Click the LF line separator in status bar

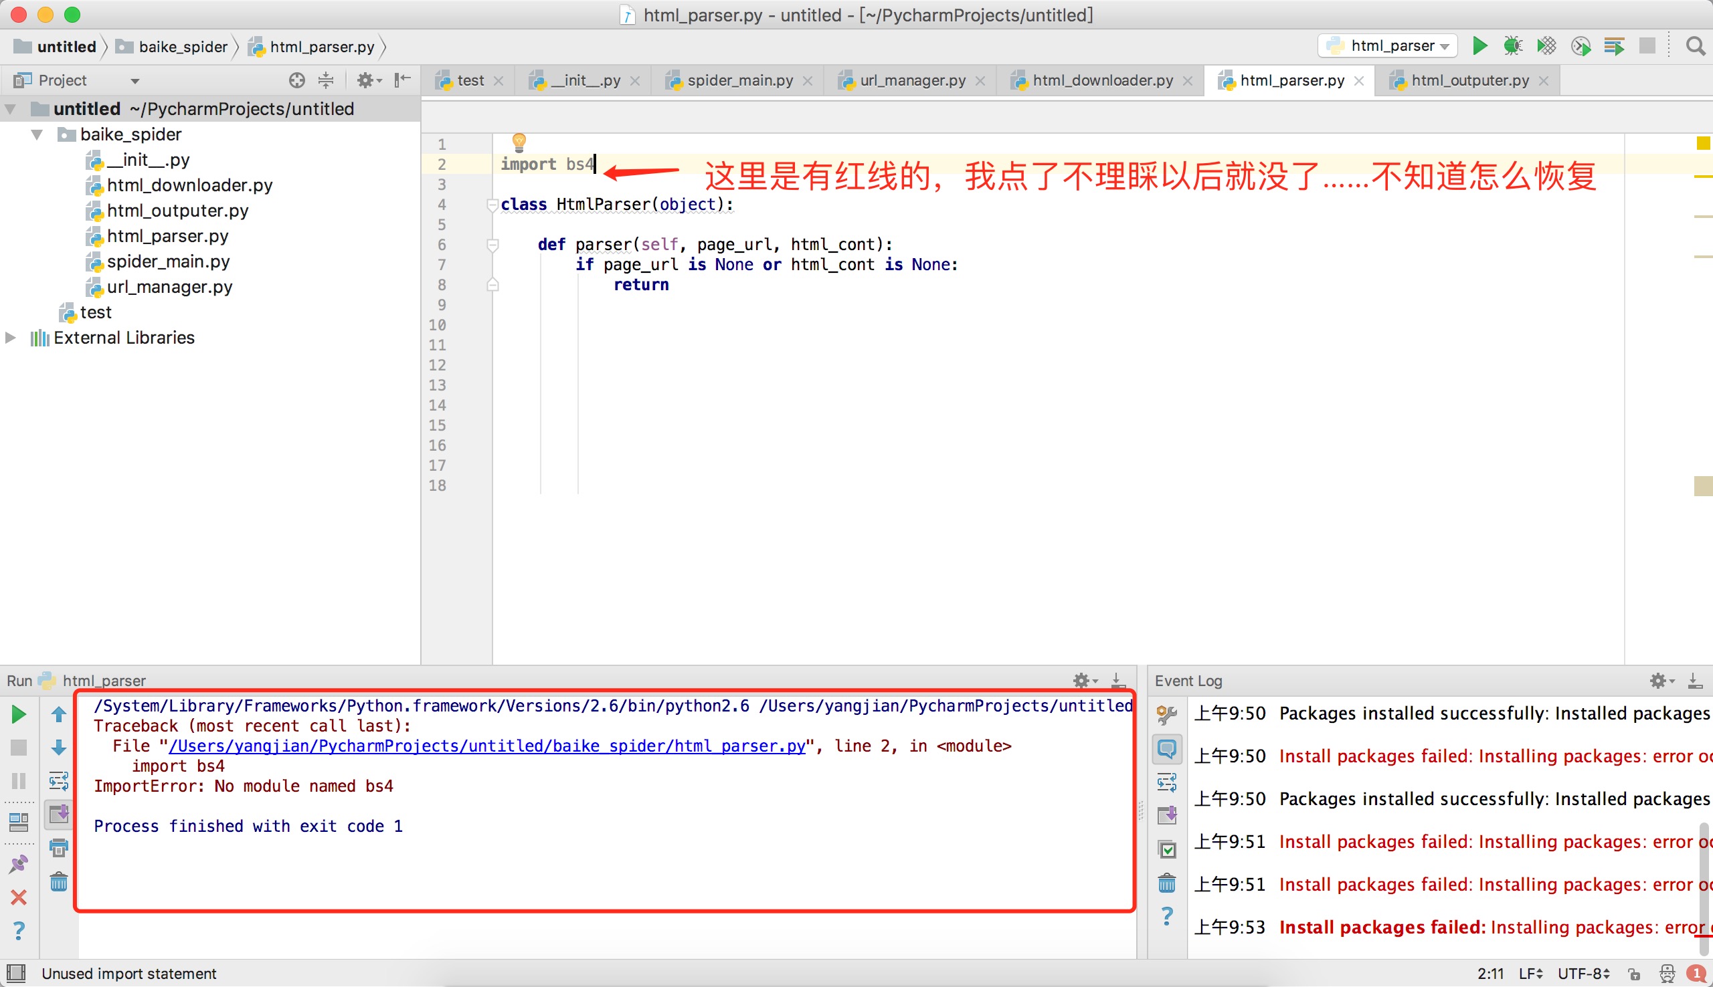pos(1530,974)
